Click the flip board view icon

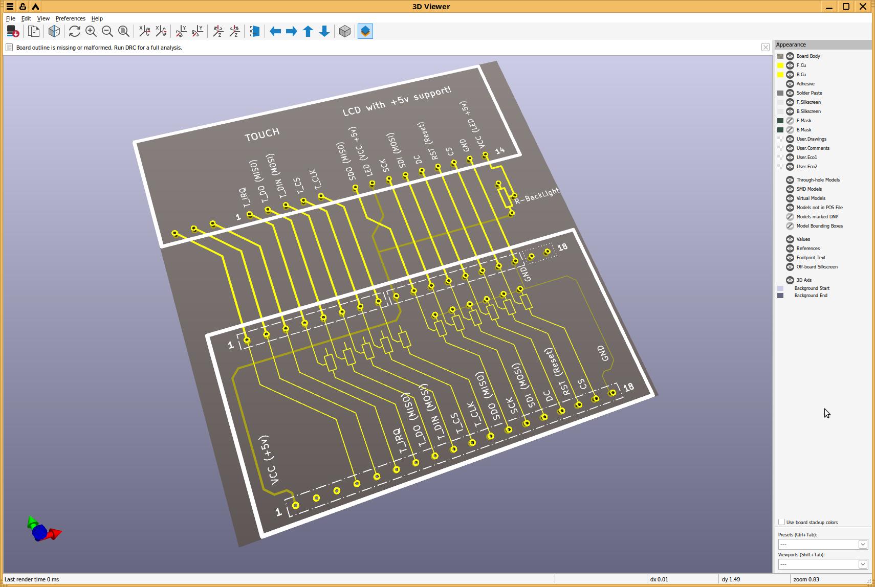[x=254, y=32]
